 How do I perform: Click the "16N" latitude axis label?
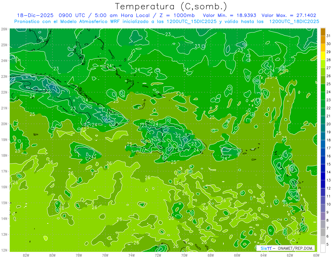4,187
